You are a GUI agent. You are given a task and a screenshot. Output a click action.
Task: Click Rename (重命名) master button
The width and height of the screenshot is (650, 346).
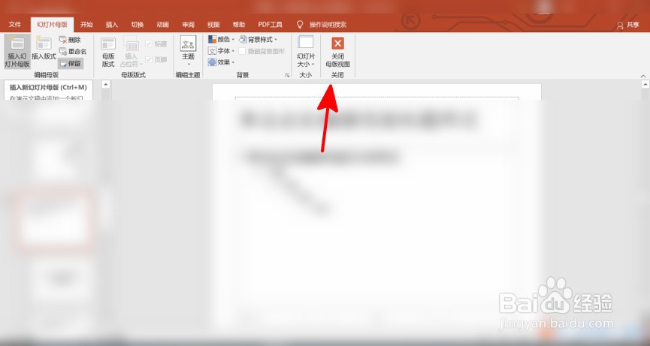pyautogui.click(x=73, y=52)
